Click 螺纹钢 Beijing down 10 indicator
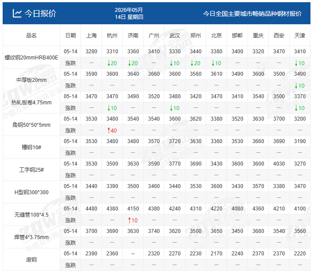 [216, 63]
